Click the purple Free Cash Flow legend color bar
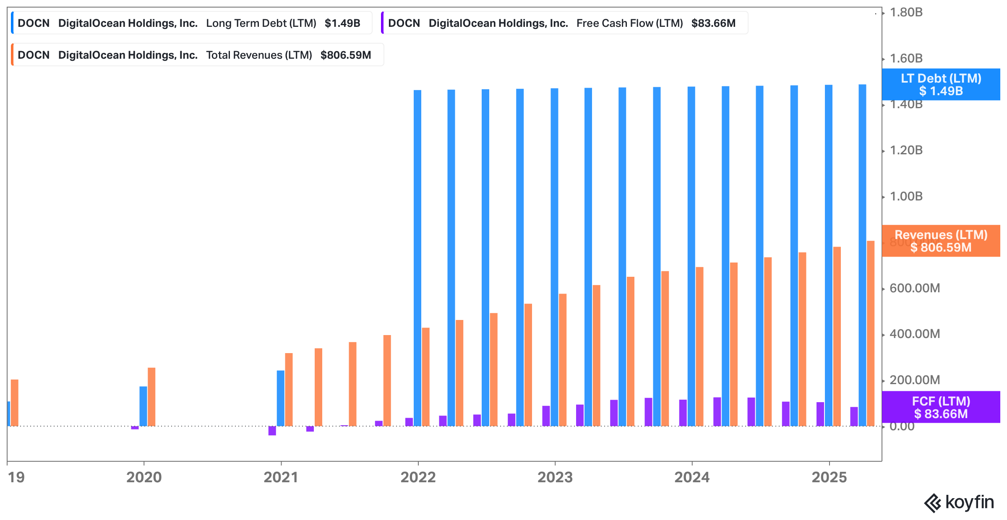 [382, 23]
